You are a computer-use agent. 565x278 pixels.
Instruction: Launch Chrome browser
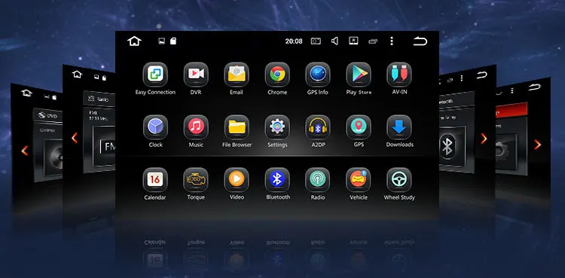point(277,75)
